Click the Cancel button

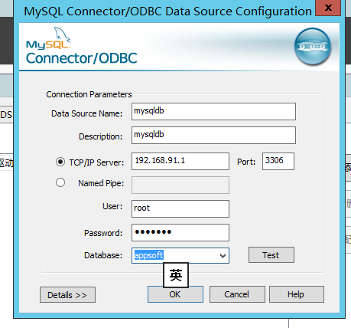(x=237, y=294)
